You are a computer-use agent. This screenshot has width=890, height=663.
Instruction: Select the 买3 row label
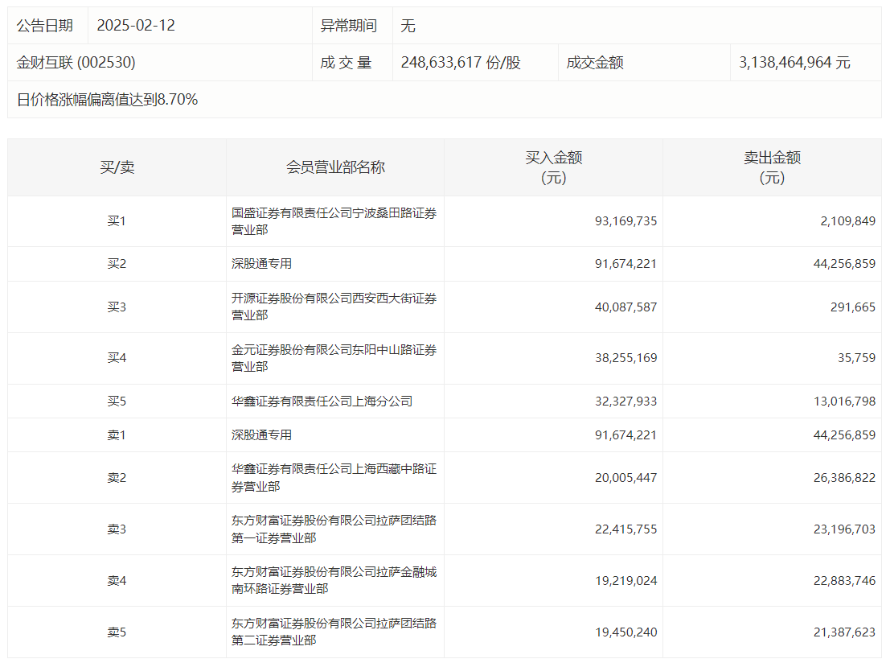tap(117, 307)
